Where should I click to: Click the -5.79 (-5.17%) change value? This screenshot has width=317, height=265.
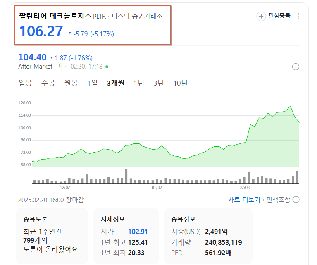point(94,34)
